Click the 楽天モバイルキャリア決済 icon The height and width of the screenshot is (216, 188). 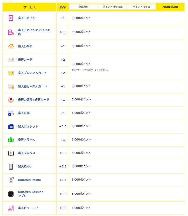[x=11, y=32]
